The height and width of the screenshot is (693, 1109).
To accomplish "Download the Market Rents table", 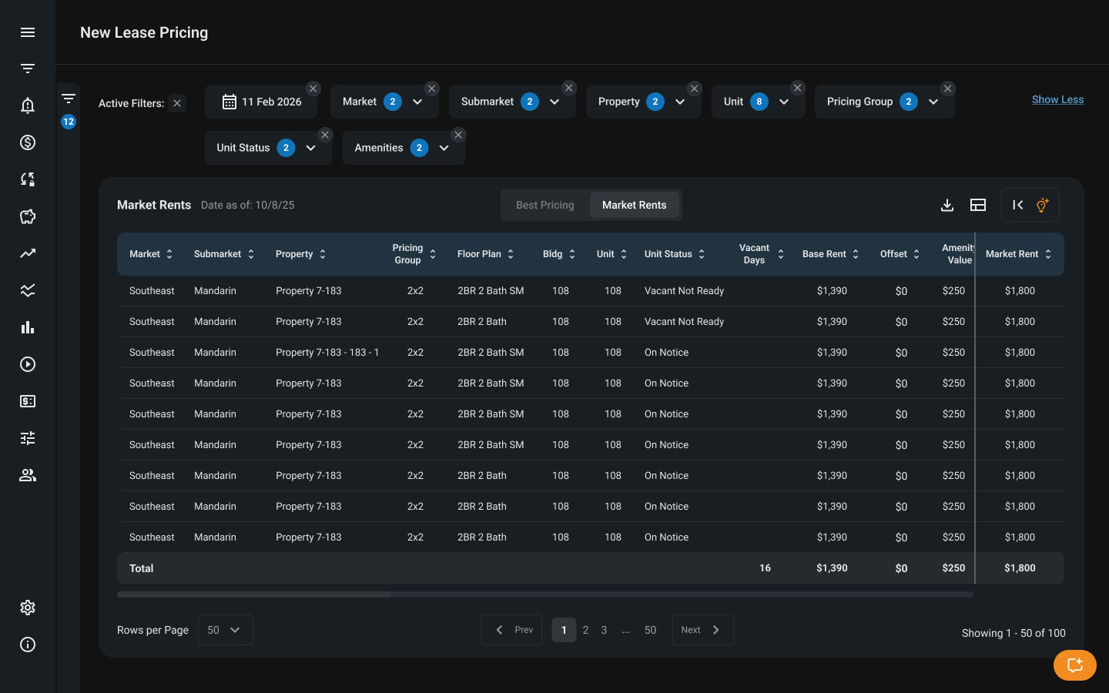I will [x=947, y=205].
